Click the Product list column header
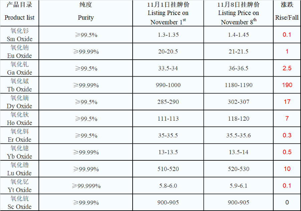Viewport: 301px width, 211px height. coord(19,13)
